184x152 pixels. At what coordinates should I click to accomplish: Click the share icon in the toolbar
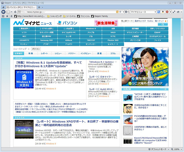[178, 12]
